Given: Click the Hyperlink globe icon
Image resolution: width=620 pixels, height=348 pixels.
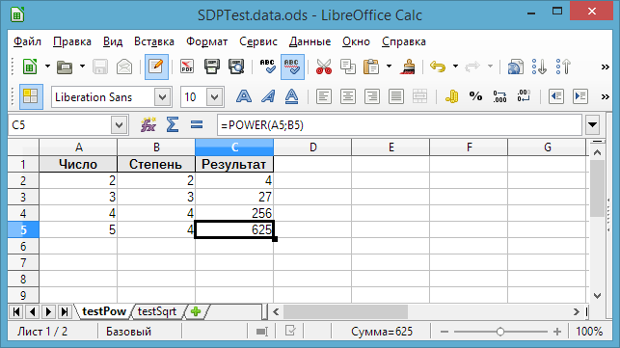Looking at the screenshot, I should coord(515,67).
